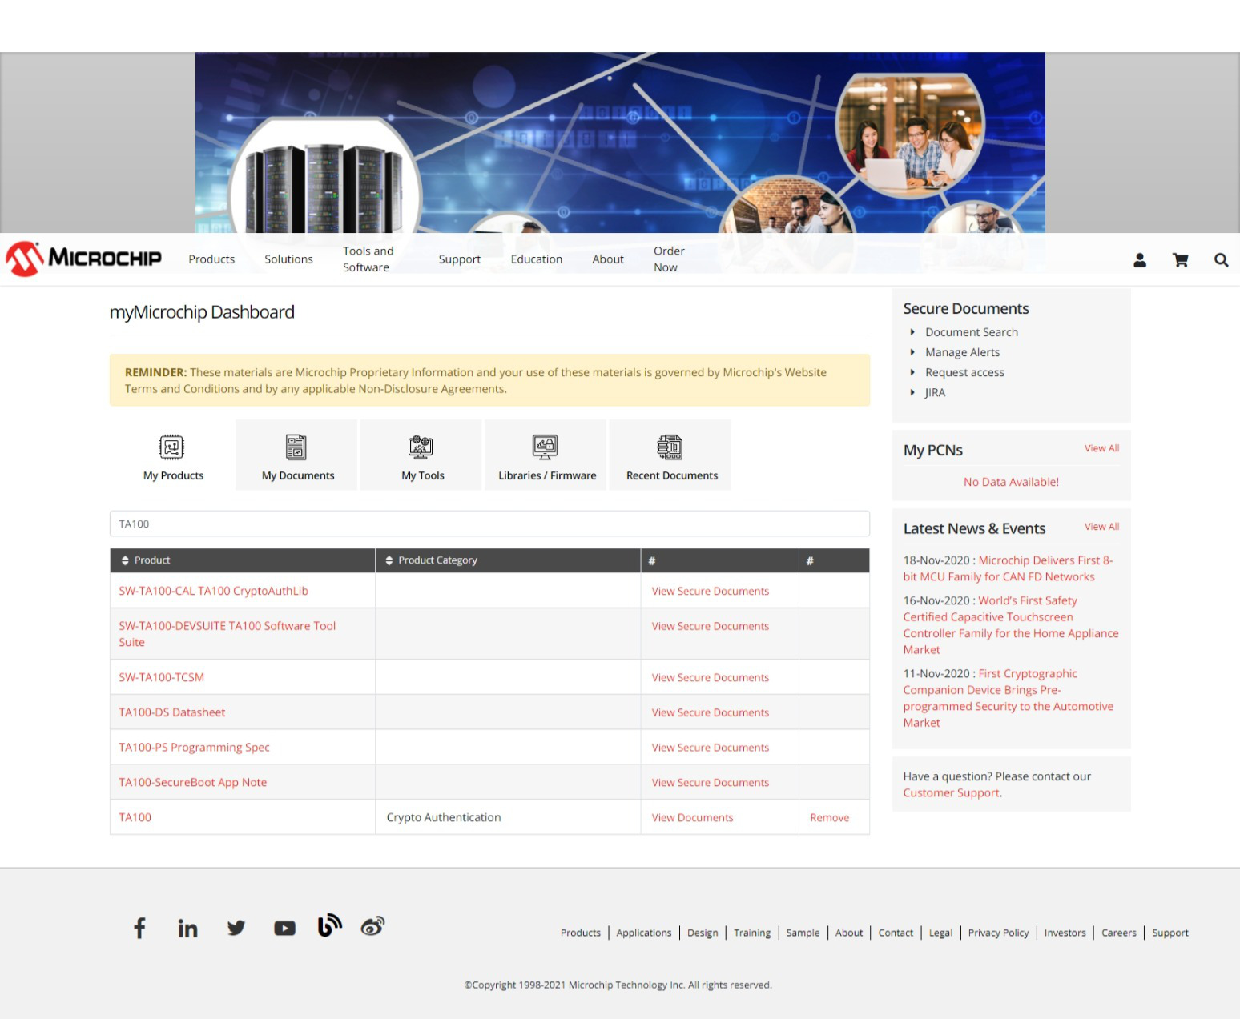
Task: Open Privacy Policy in footer
Action: pyautogui.click(x=998, y=933)
